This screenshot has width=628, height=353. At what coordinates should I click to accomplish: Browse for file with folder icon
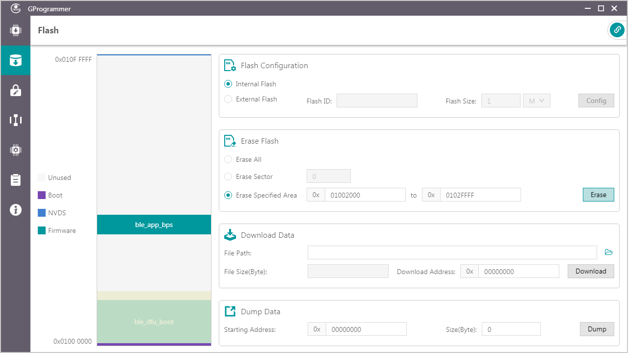pos(609,252)
